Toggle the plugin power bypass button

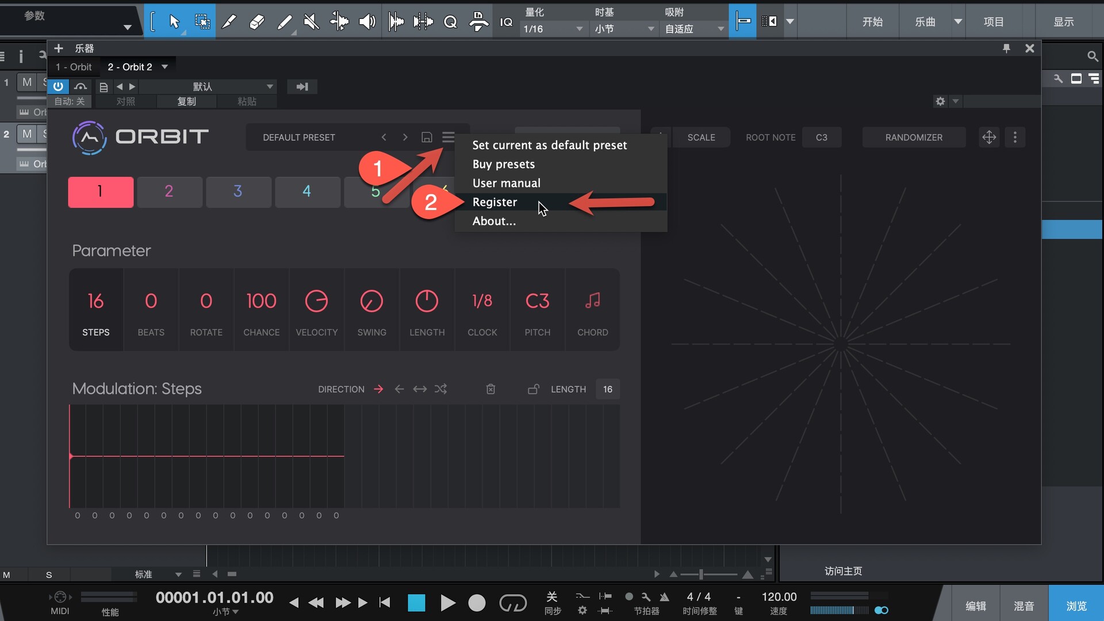click(58, 86)
